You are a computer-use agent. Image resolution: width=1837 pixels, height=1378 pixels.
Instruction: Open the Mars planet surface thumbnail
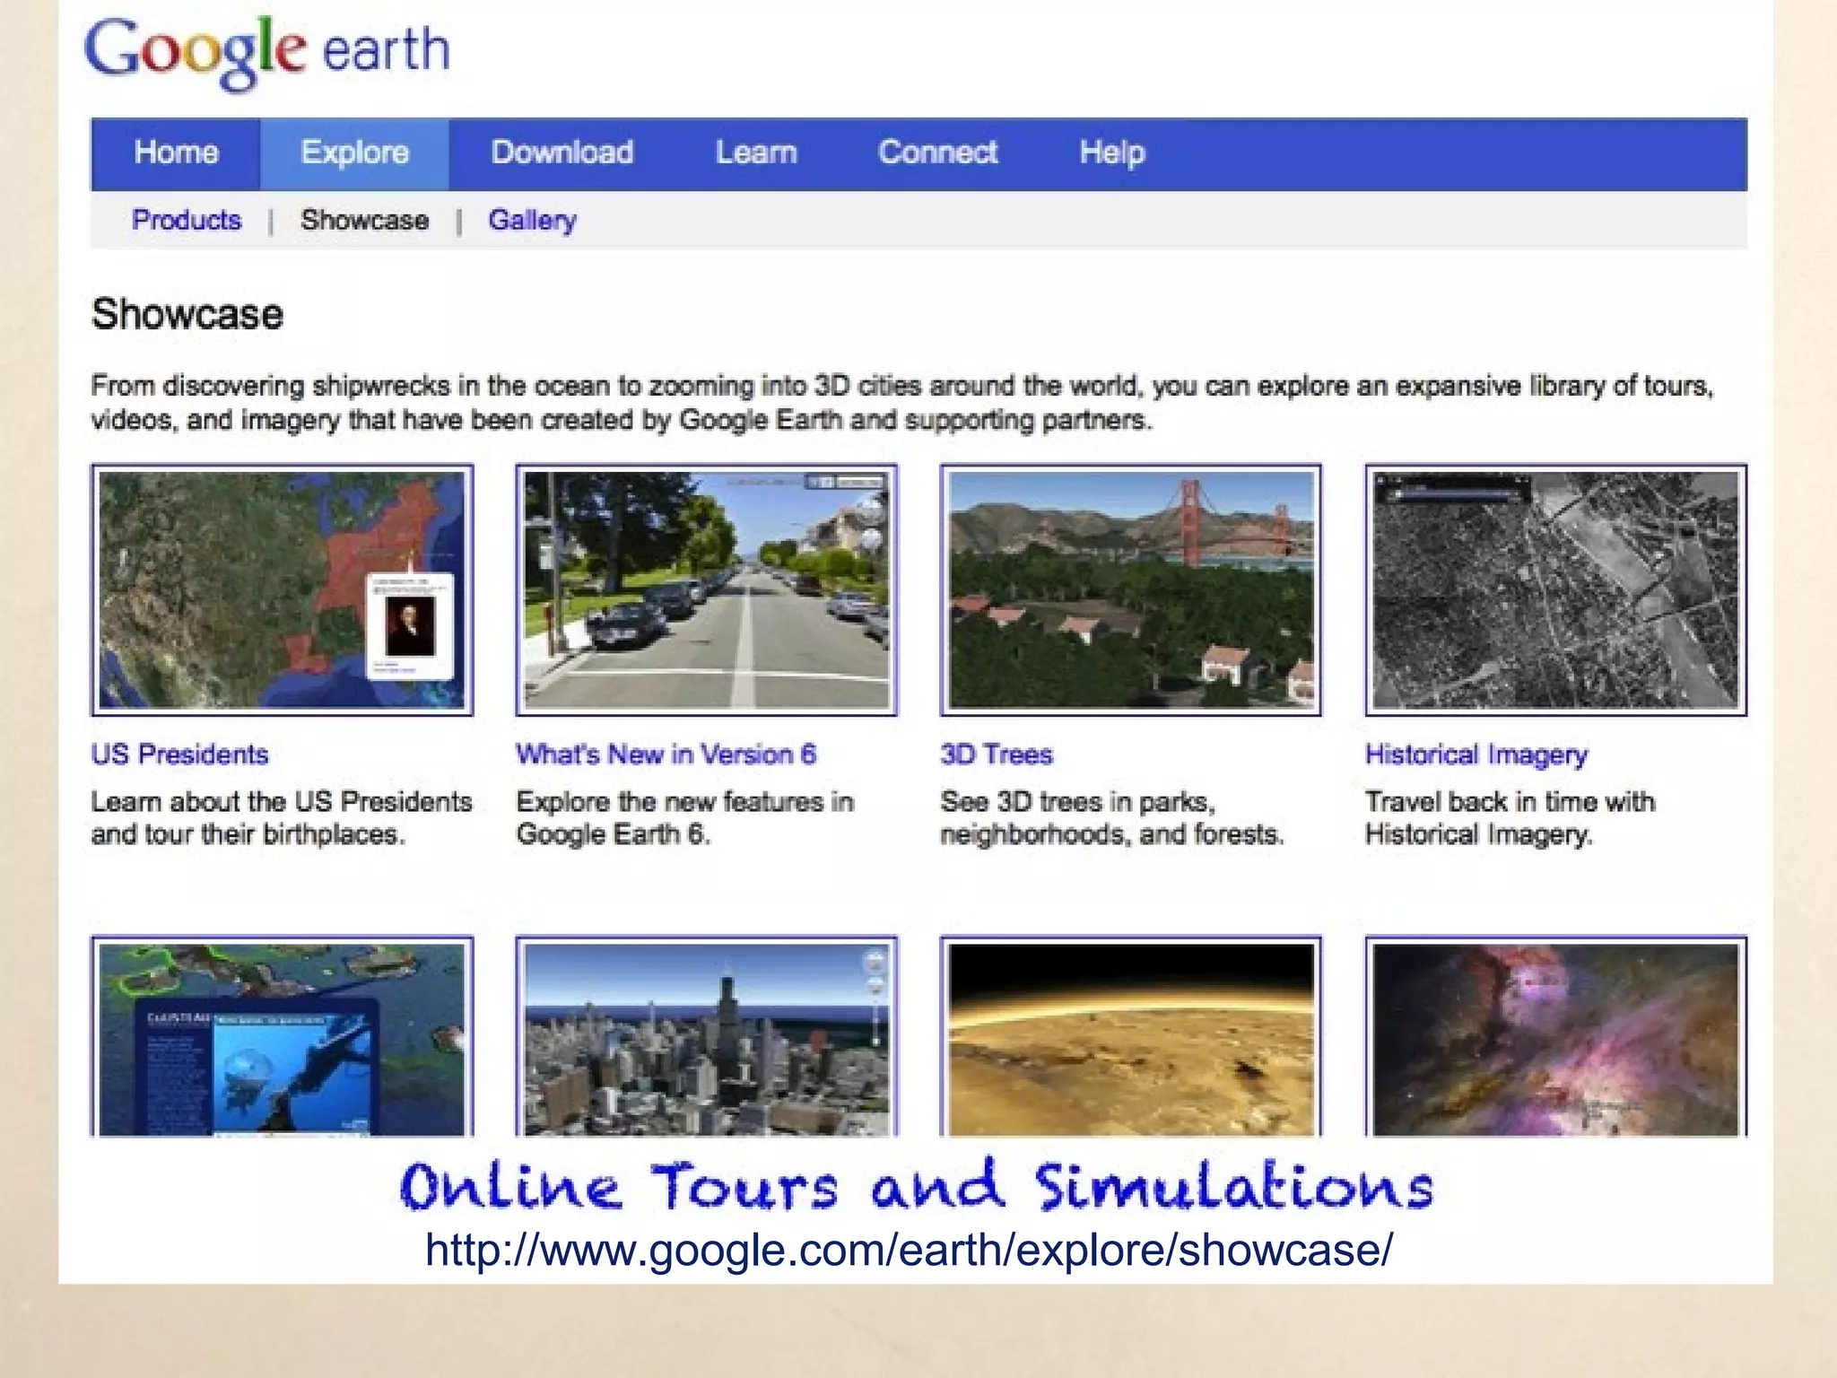point(1131,1036)
